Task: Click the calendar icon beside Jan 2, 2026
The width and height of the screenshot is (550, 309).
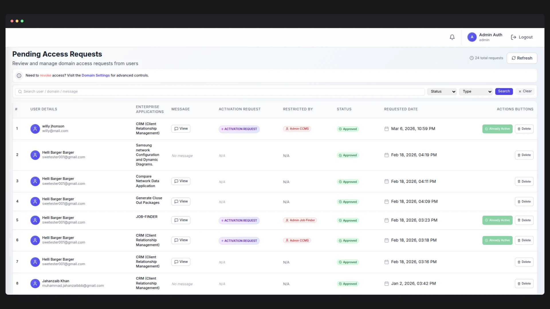Action: coord(386,284)
